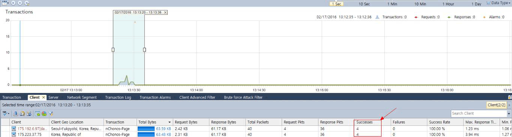Click the download/export data icon
This screenshot has height=137, width=512.
tap(16, 113)
